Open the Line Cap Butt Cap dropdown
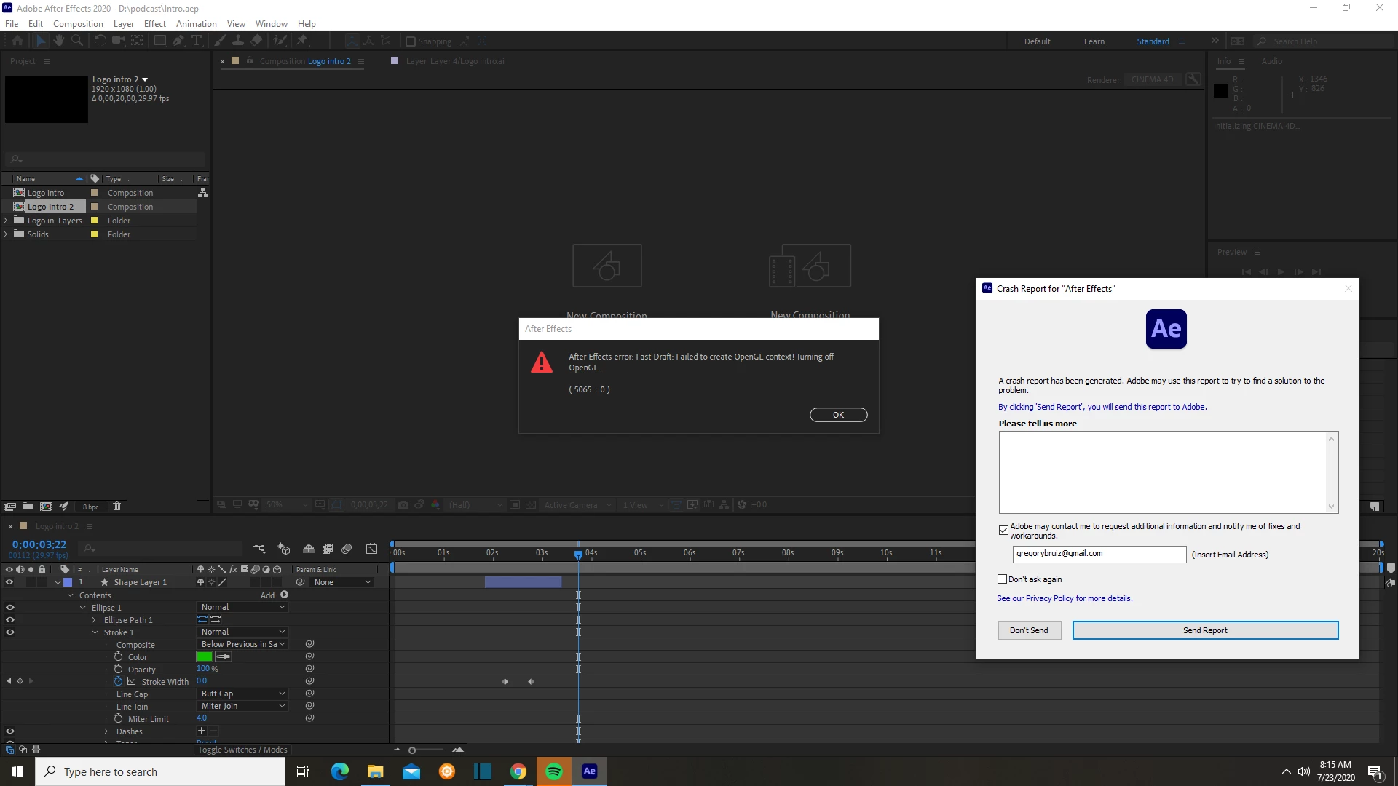The width and height of the screenshot is (1398, 786). click(x=242, y=694)
